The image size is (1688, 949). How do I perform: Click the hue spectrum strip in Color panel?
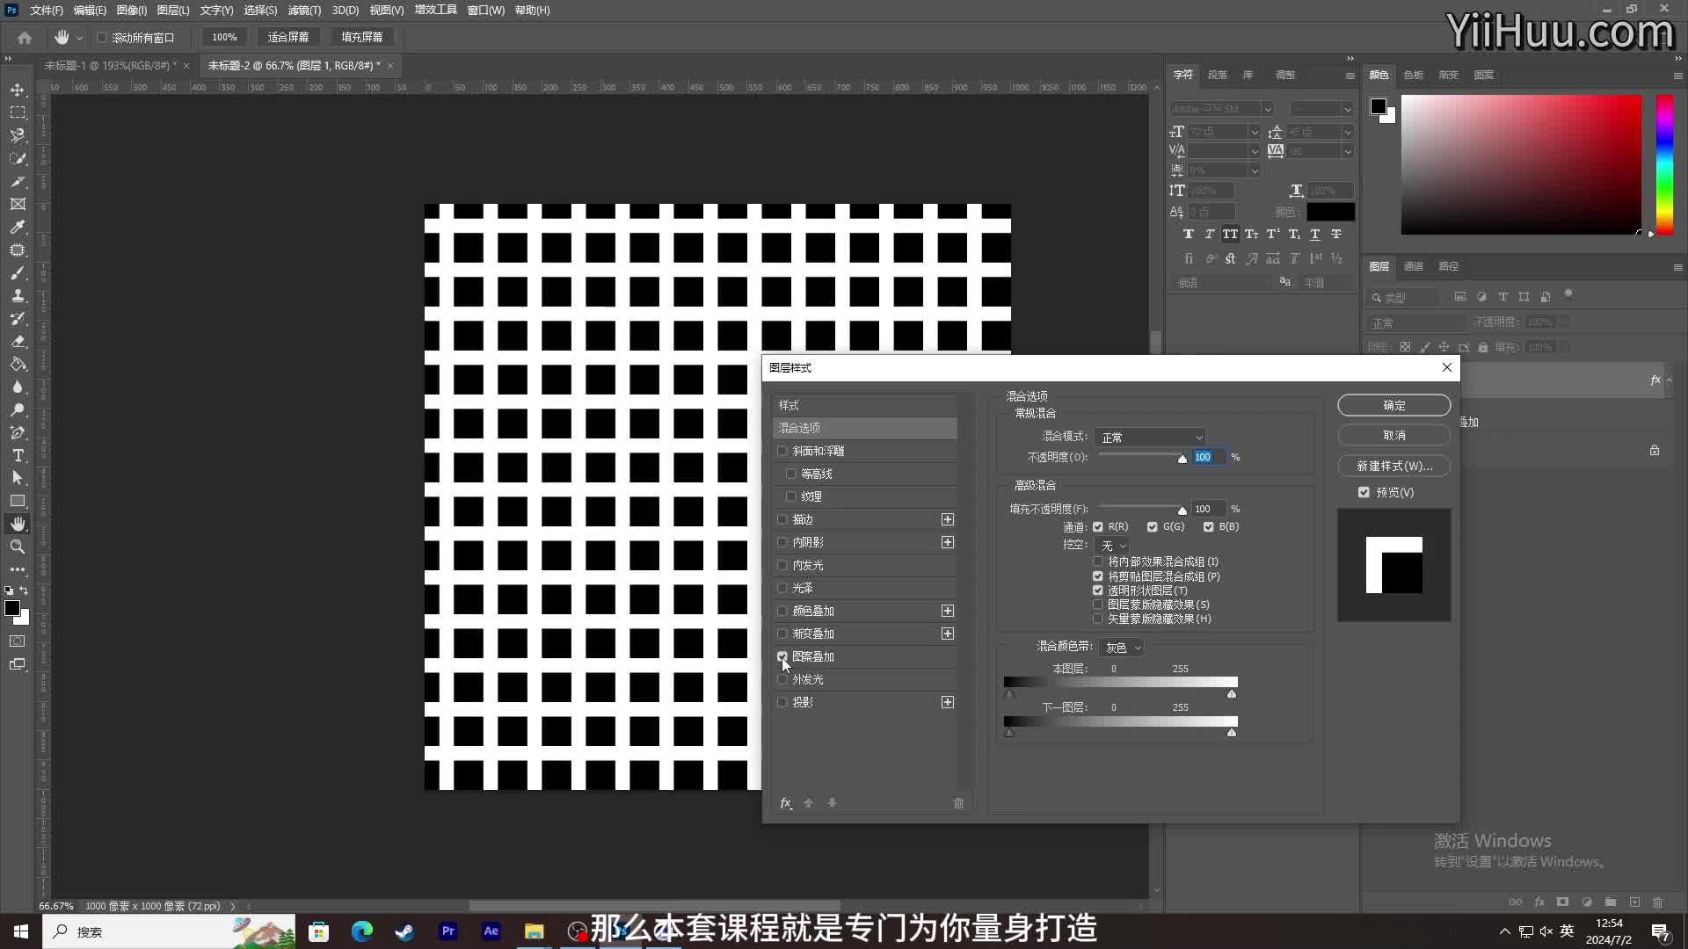tap(1665, 164)
